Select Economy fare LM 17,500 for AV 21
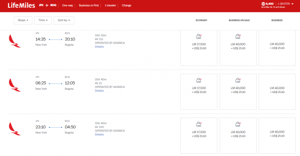The height and width of the screenshot is (156, 300). point(199,90)
